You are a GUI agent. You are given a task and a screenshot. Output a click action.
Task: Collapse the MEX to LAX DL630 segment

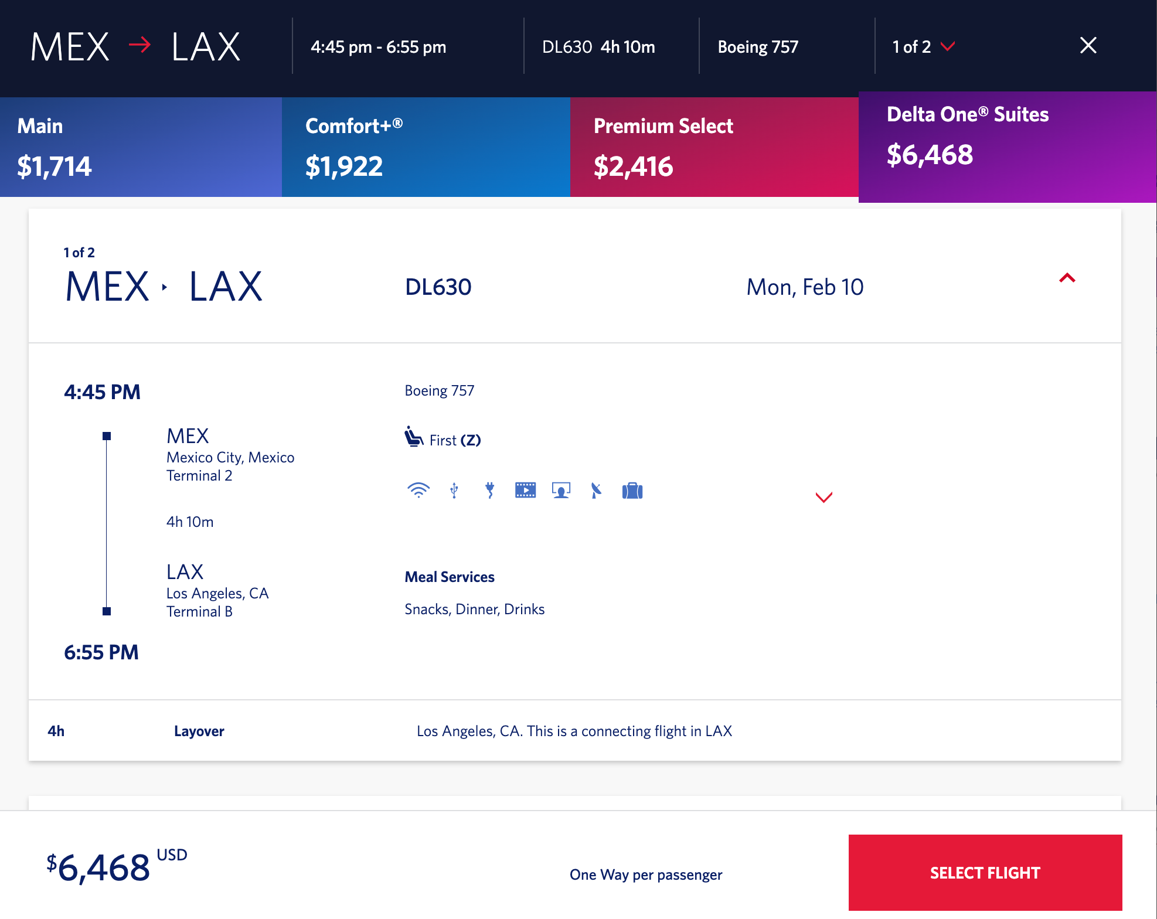(x=1067, y=278)
